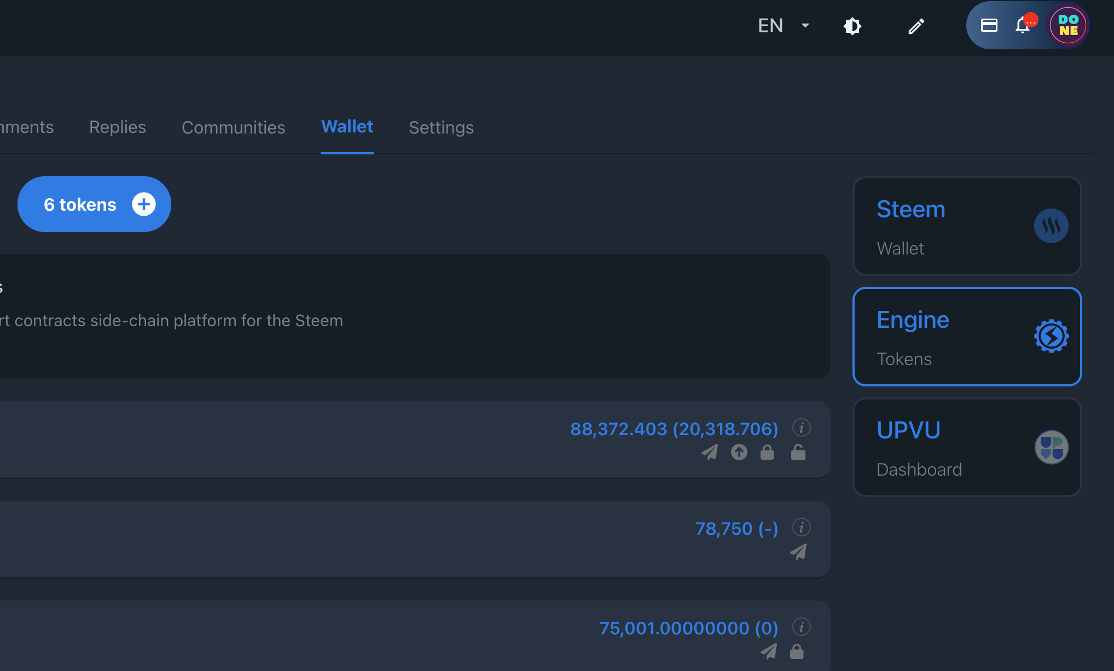Screen dimensions: 1114x671
Task: Switch to the Replies tab
Action: point(117,127)
